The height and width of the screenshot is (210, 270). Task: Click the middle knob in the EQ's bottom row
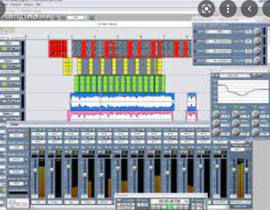236,132
